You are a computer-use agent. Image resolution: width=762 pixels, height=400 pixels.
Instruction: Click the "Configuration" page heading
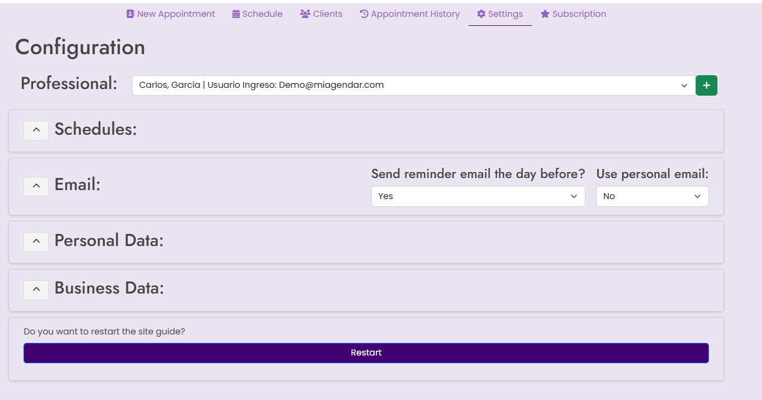click(x=80, y=48)
